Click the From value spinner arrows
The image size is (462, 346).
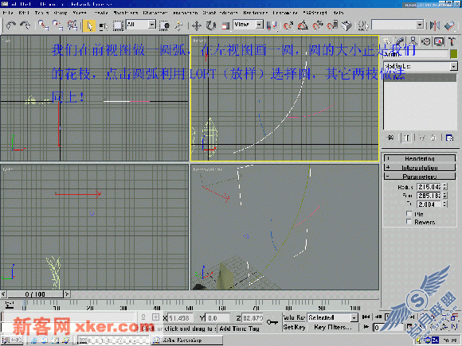tap(445, 196)
